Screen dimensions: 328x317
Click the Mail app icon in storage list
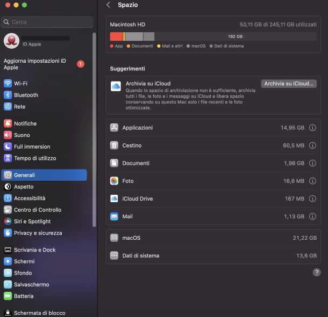pyautogui.click(x=114, y=216)
